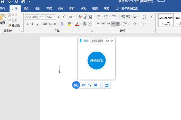Click the Distributed alignment icon
Screen dimensions: 181x120
[118, 24]
